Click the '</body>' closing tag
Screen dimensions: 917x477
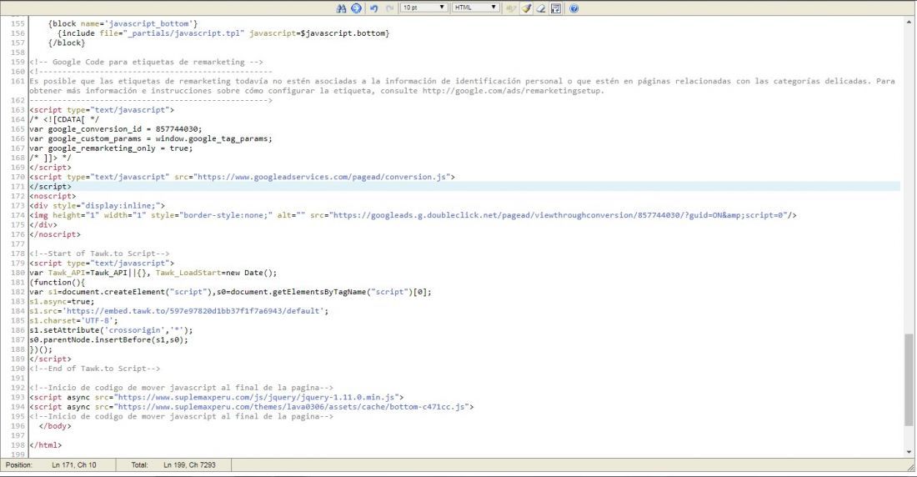[x=55, y=426]
